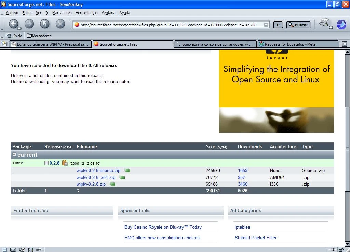Open the Back button history dropdown arrow
The height and width of the screenshot is (252, 350).
coord(19,28)
